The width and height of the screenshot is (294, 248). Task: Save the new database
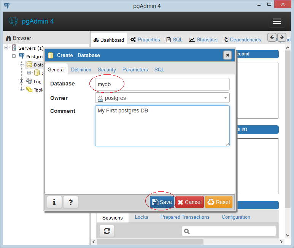(x=162, y=202)
